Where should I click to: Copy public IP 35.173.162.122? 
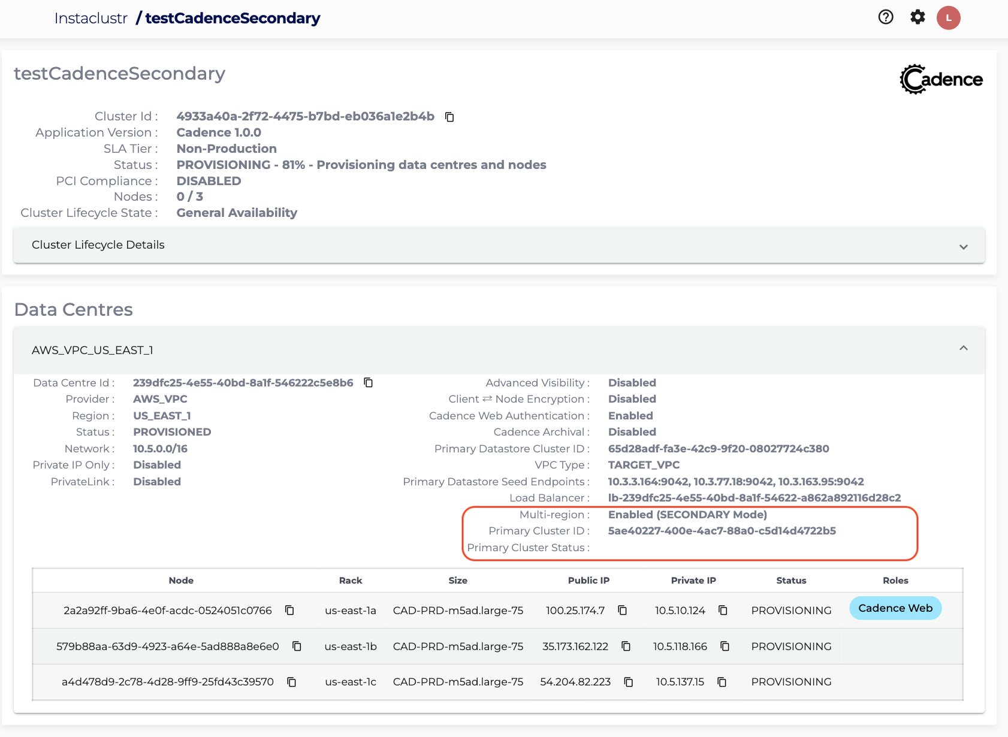626,646
